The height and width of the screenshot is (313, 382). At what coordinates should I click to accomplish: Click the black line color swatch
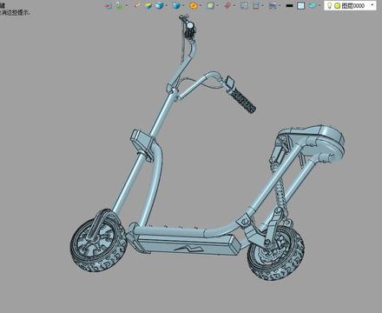(x=289, y=5)
